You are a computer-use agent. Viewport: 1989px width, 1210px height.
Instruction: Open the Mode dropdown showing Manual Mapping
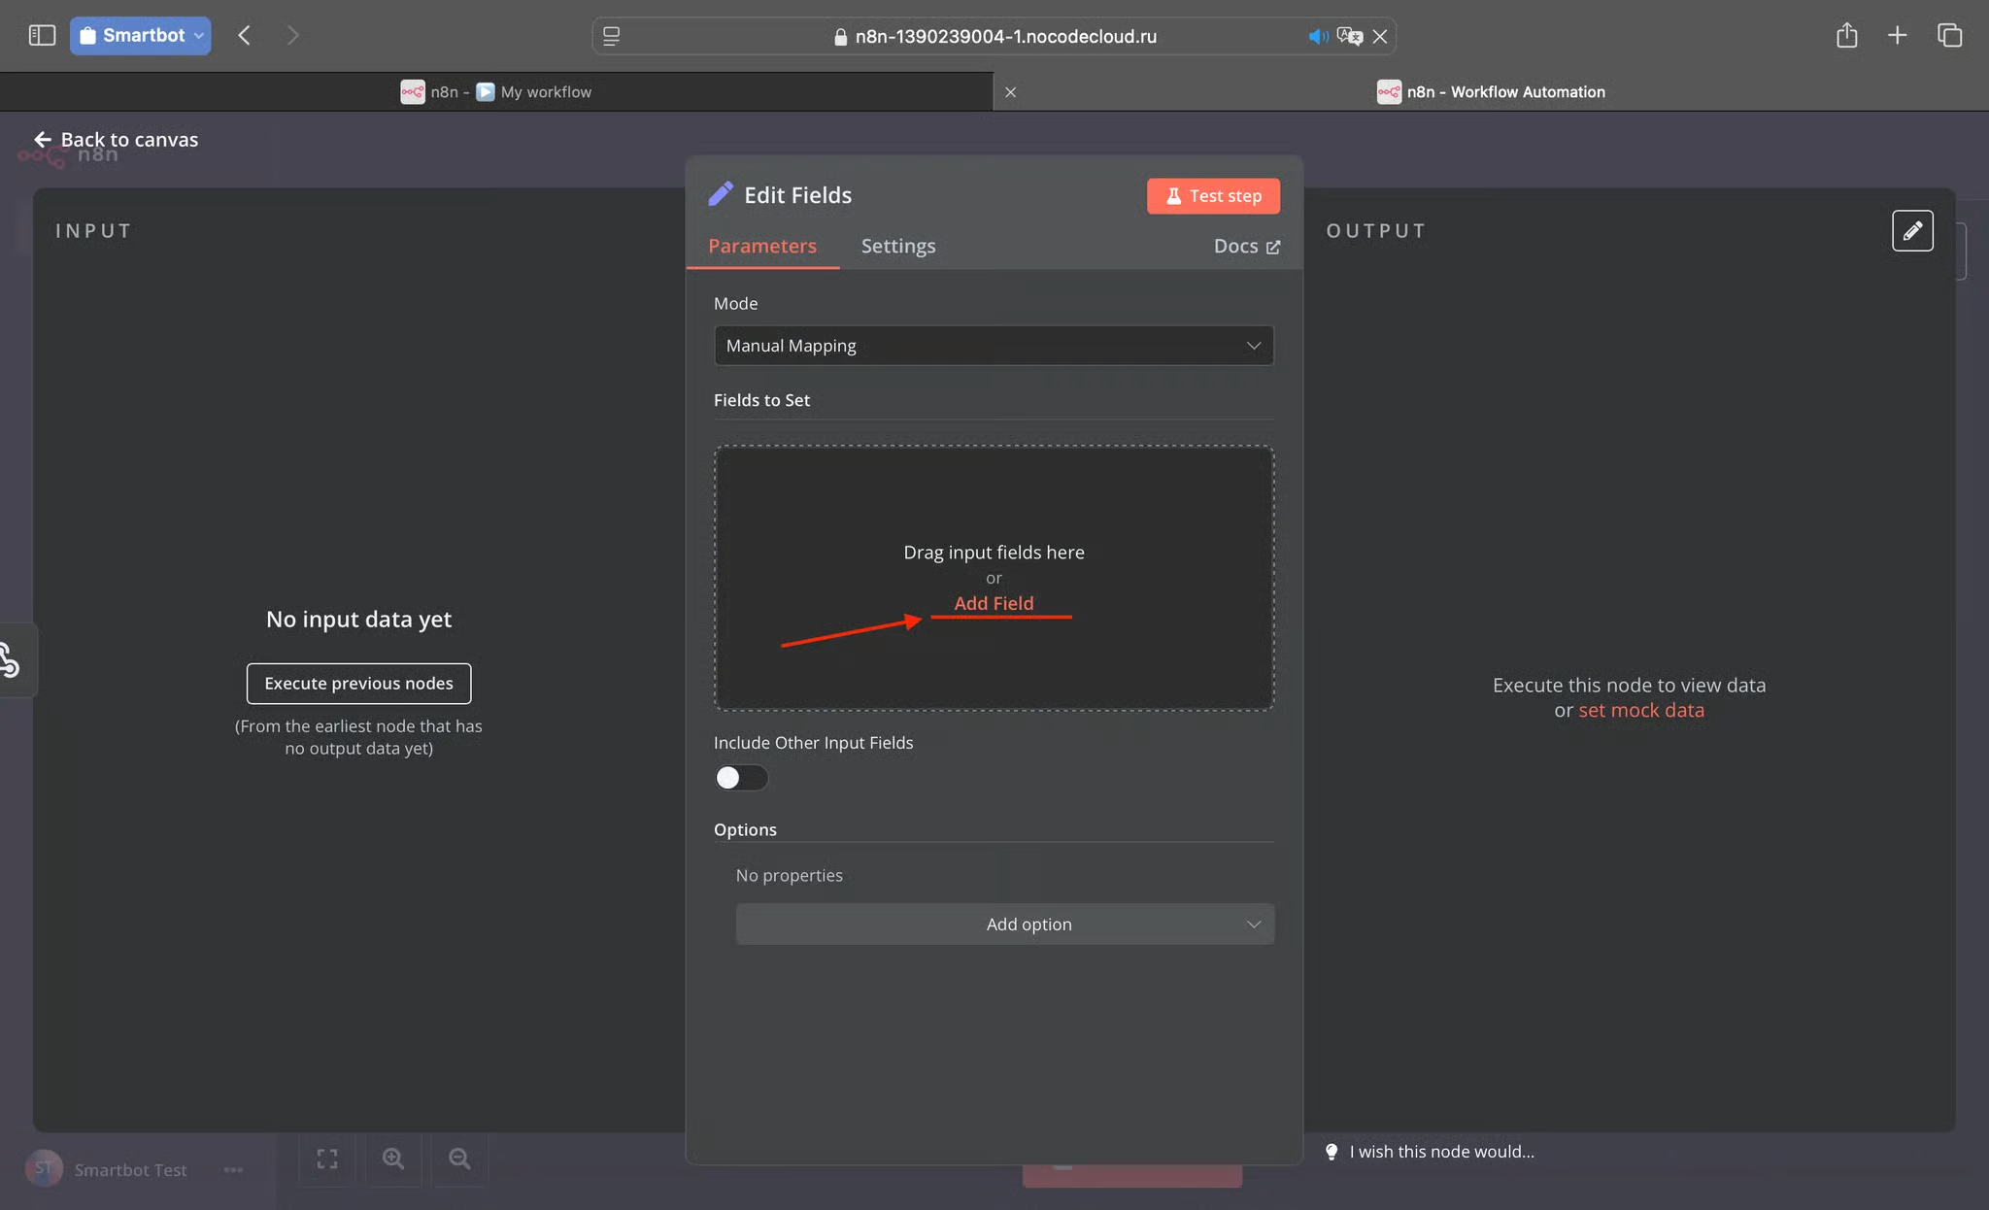[x=994, y=346]
